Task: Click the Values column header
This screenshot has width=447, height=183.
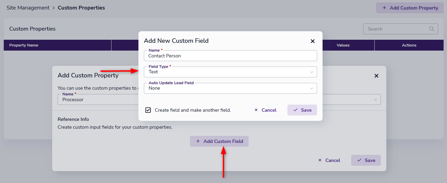Action: click(x=343, y=45)
